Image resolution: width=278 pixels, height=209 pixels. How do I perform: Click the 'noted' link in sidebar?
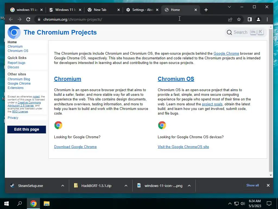point(36,97)
